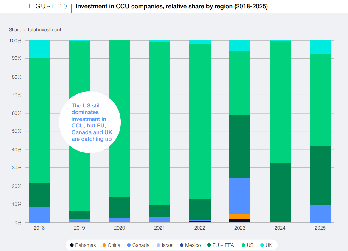Open the FIGURE 10 label
The width and height of the screenshot is (348, 251).
48,6
